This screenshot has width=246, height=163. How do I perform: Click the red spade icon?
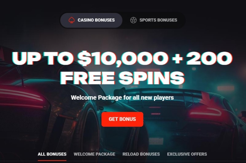(x=71, y=20)
